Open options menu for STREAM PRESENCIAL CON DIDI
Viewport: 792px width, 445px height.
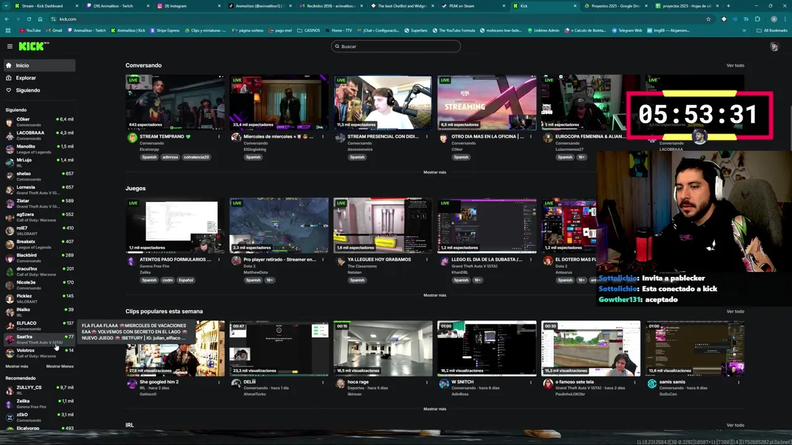427,137
